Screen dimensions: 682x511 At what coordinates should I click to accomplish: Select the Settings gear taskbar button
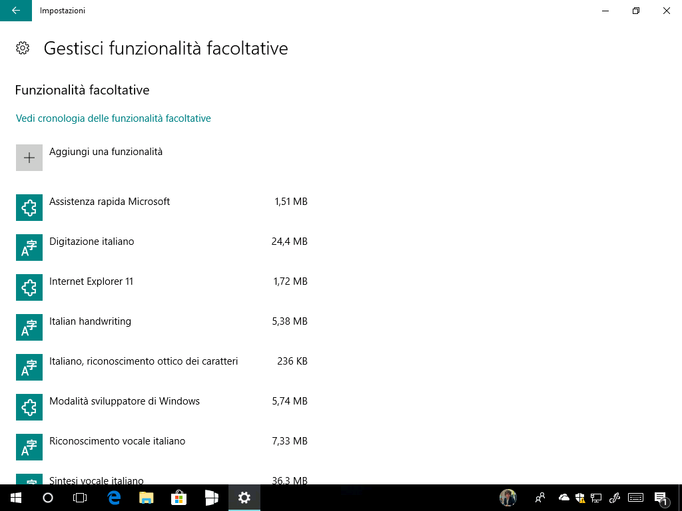click(244, 498)
